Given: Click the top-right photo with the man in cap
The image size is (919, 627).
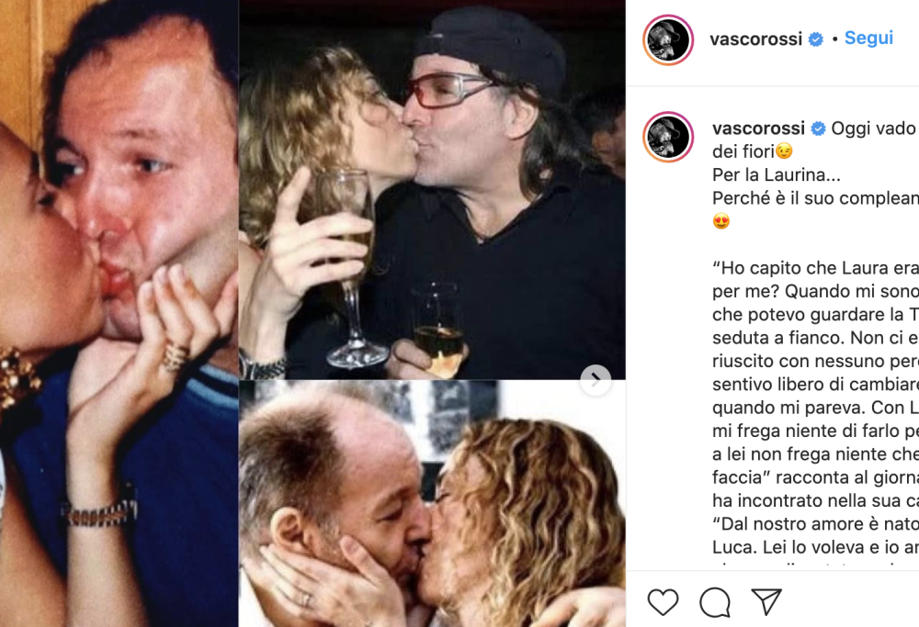Looking at the screenshot, I should coord(432,189).
